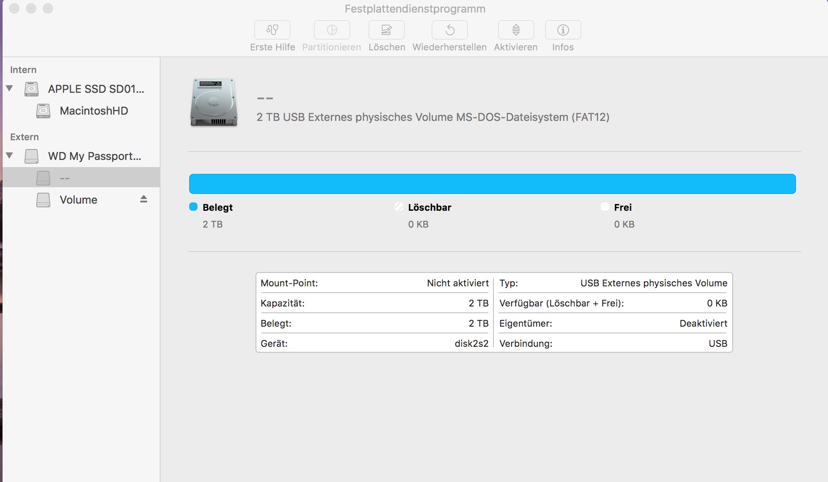Viewport: 828px width, 482px height.
Task: Collapse the APPLE SSD disclosure triangle
Action: click(x=10, y=88)
